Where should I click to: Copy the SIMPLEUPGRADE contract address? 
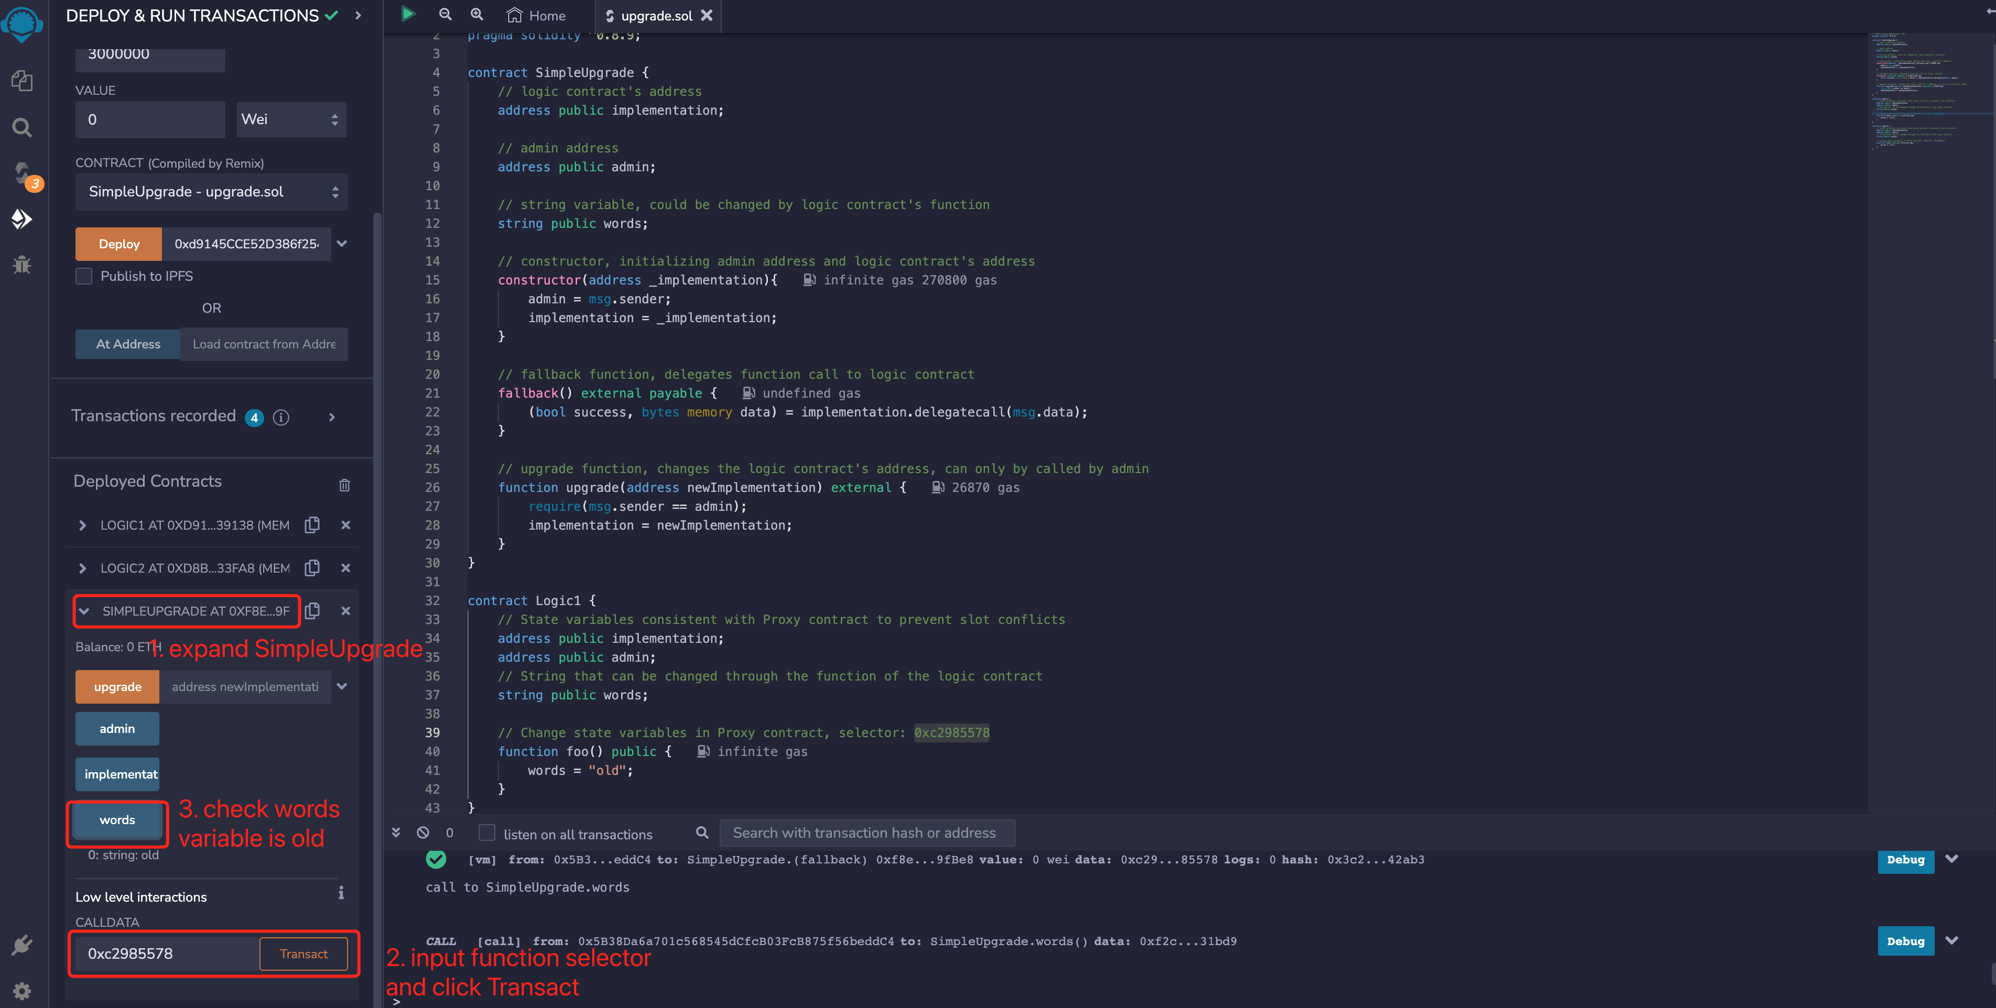(312, 610)
